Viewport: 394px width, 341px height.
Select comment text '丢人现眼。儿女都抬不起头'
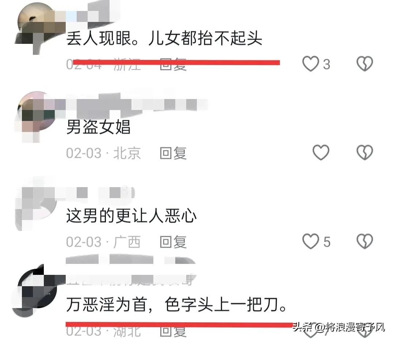tap(164, 38)
